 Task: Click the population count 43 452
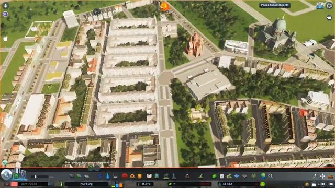point(227,184)
